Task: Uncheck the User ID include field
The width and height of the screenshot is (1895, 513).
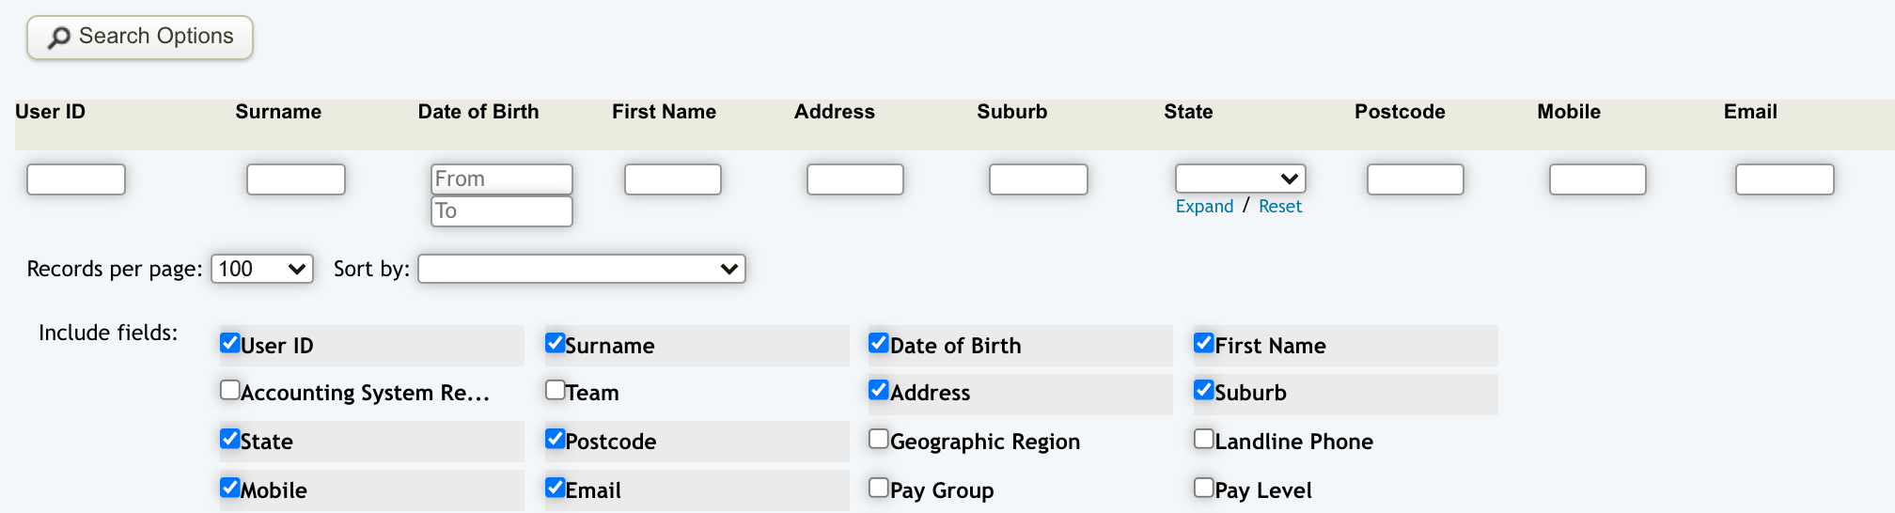Action: 230,343
